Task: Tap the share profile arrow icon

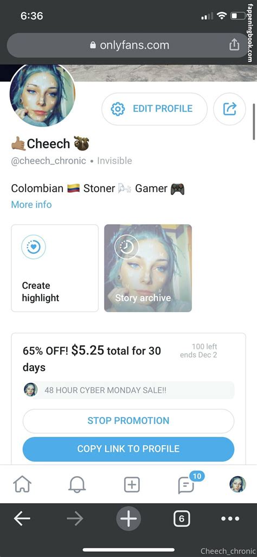Action: pos(229,109)
